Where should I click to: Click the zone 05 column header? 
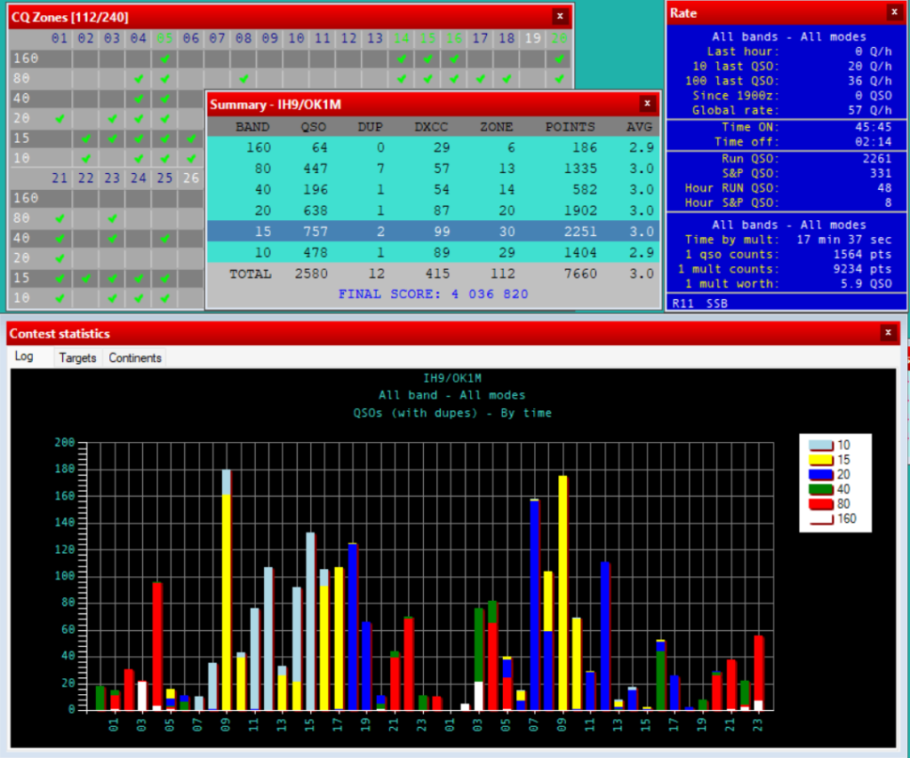click(164, 38)
